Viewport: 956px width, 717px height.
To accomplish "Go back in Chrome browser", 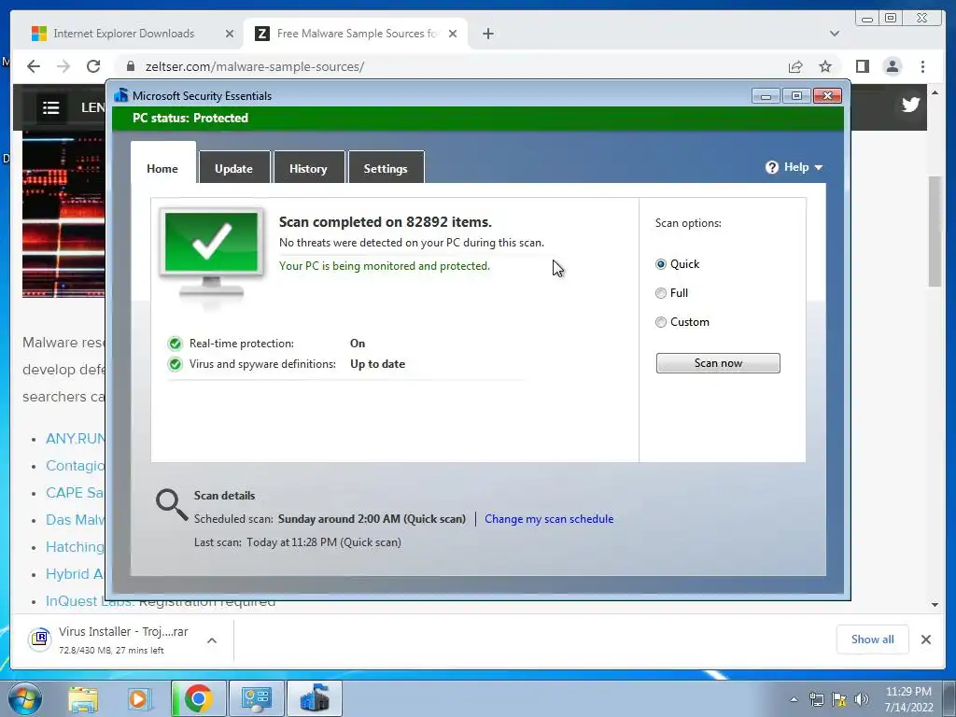I will pyautogui.click(x=34, y=66).
